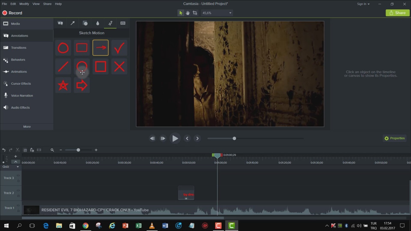Hide Track 3 using eye icon
The height and width of the screenshot is (231, 411).
point(18,175)
